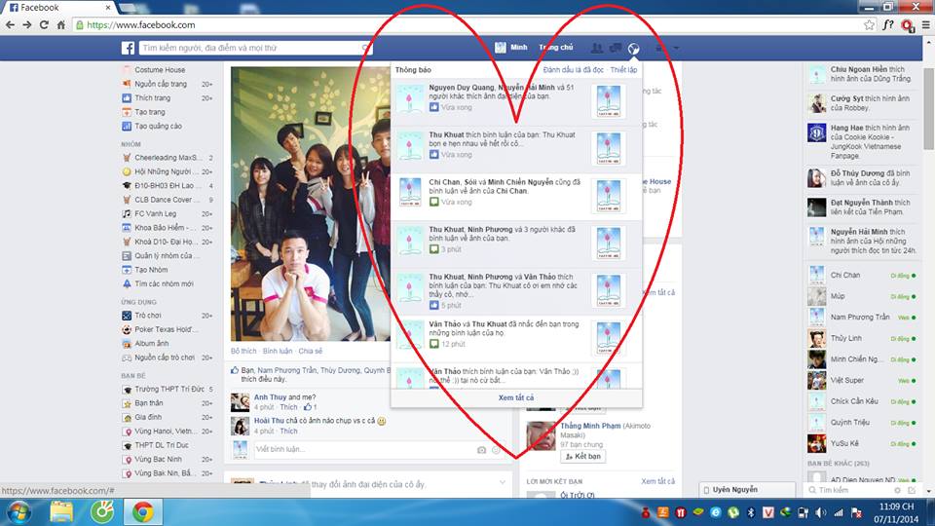Open Cheerleading MaxS group
Image resolution: width=935 pixels, height=526 pixels.
point(168,158)
